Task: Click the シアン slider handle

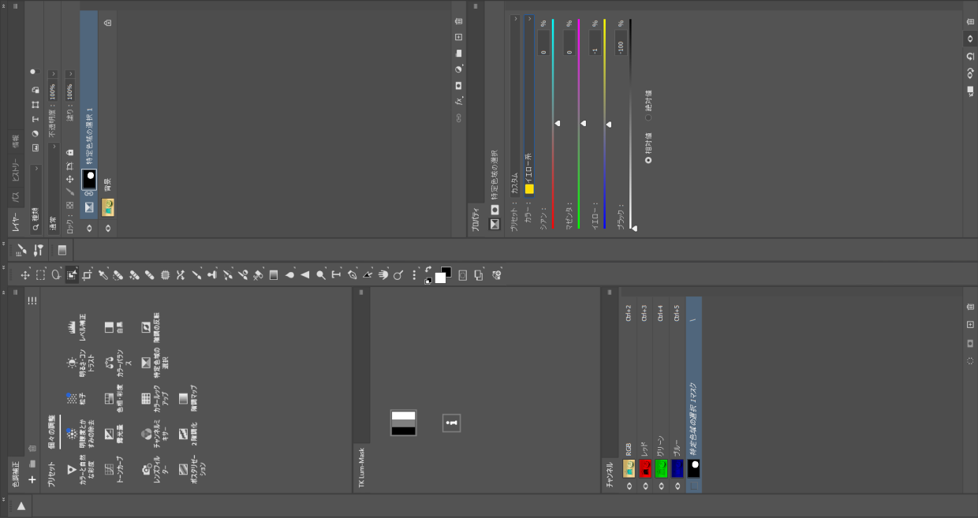Action: (x=557, y=123)
